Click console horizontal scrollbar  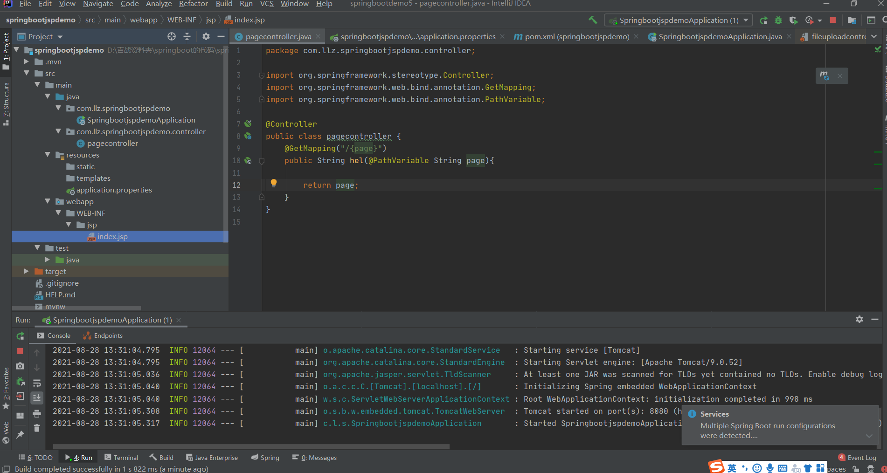coord(251,446)
